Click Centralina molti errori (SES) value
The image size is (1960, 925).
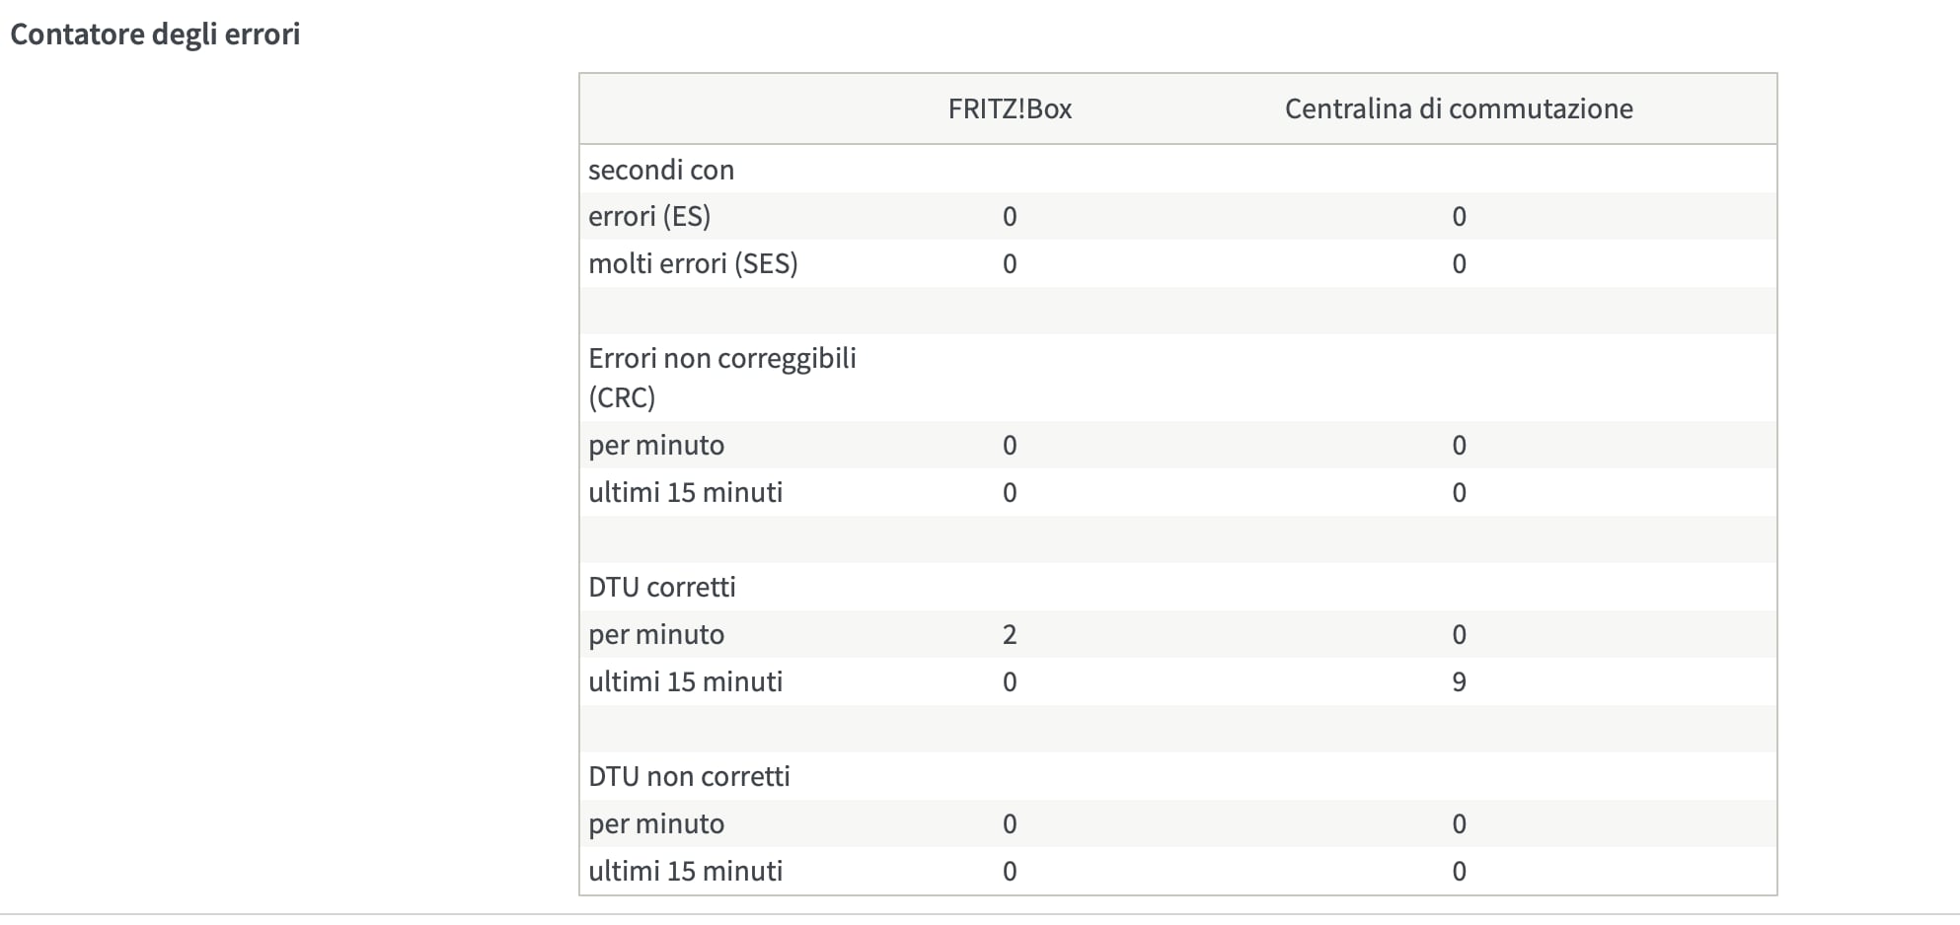[x=1459, y=263]
